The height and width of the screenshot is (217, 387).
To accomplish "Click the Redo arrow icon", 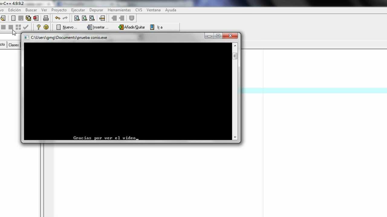I will [x=65, y=18].
